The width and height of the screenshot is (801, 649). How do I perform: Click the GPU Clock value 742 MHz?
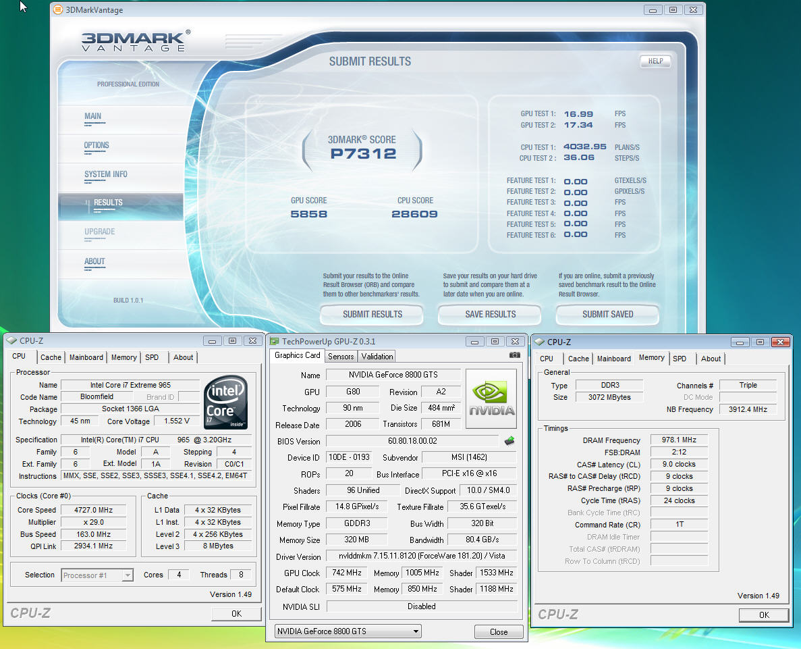[347, 573]
